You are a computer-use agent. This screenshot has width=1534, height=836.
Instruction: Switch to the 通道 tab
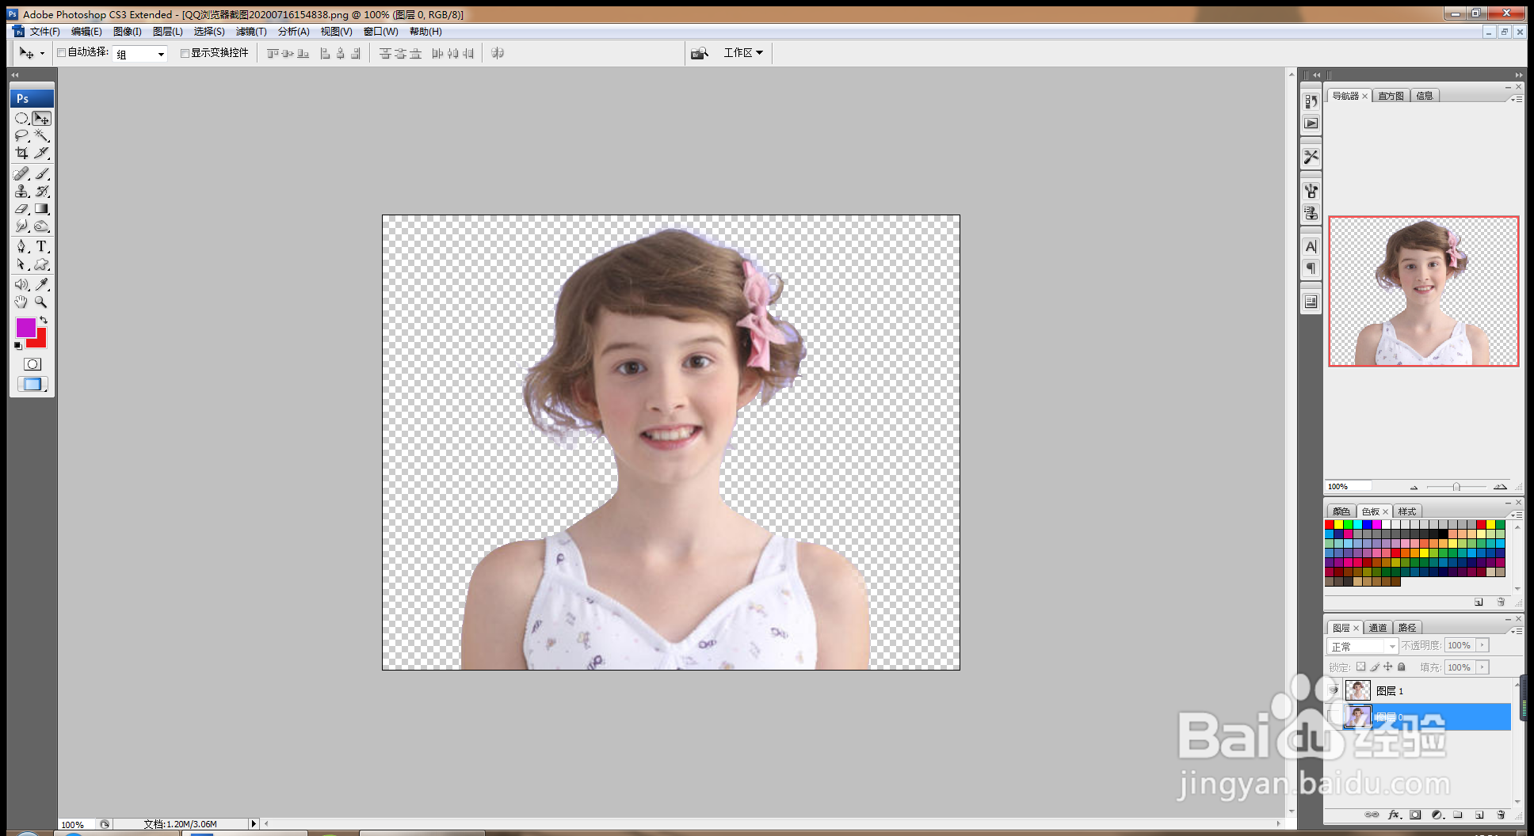1378,628
